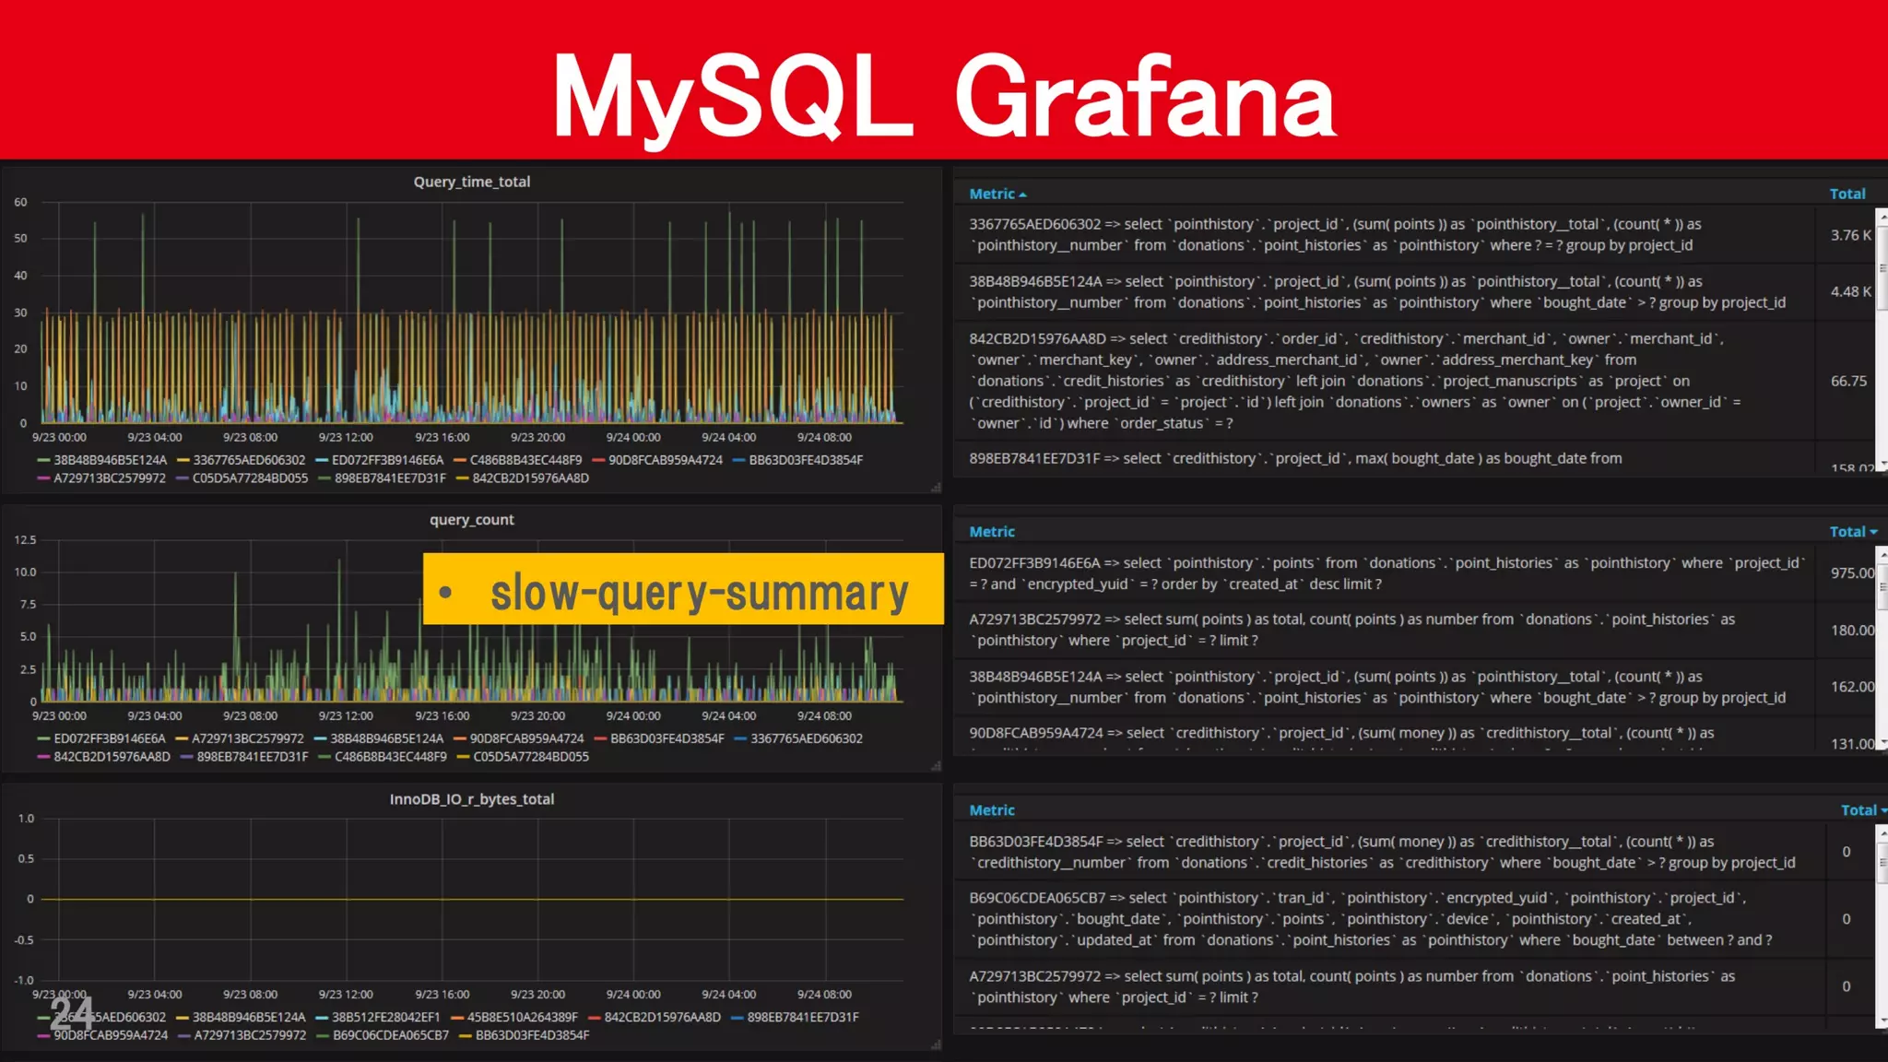Click resize handle of InnoDB_IO_r_bytes_total panel

pyautogui.click(x=936, y=1044)
